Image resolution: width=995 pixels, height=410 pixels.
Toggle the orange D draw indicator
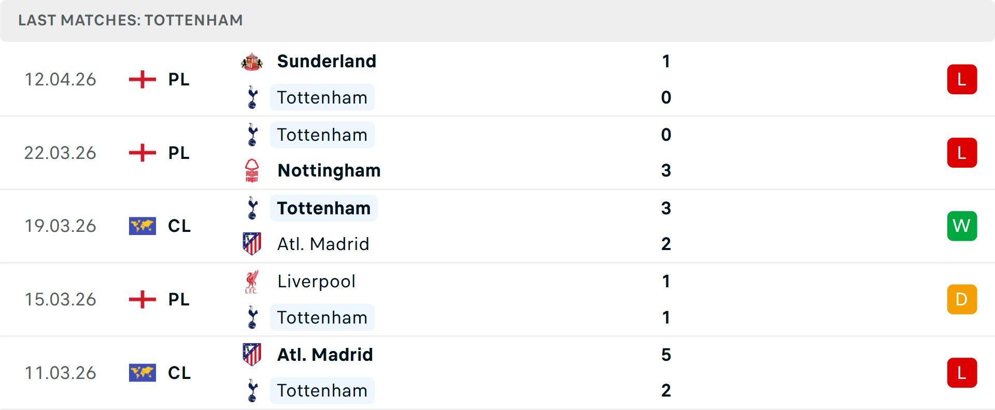coord(962,299)
